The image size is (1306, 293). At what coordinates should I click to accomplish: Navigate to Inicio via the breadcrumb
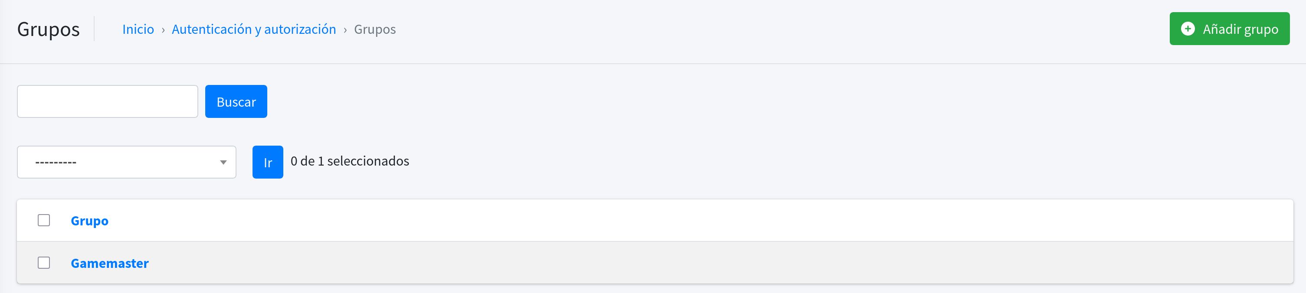(x=138, y=29)
